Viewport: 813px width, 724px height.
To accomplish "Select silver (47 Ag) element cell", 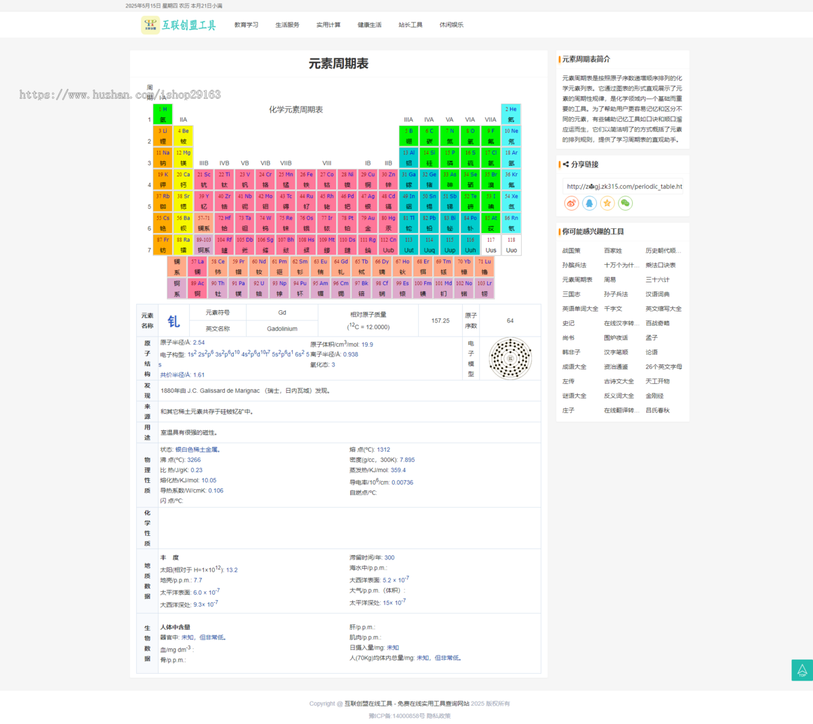I will (x=368, y=201).
